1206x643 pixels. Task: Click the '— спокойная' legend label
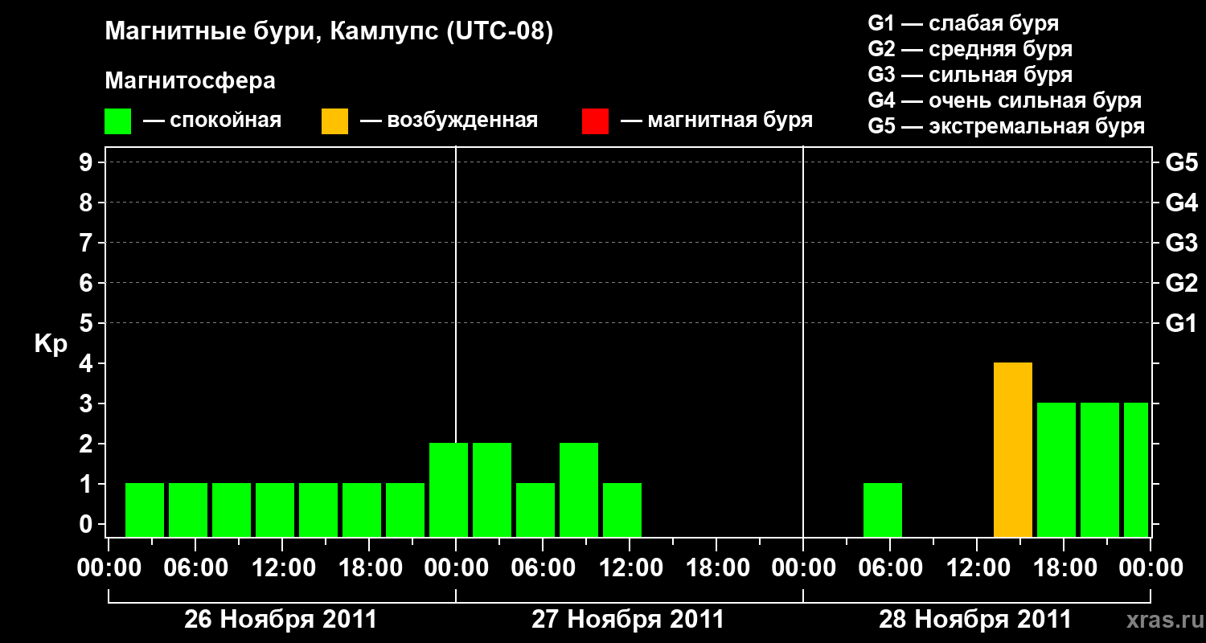(x=212, y=121)
